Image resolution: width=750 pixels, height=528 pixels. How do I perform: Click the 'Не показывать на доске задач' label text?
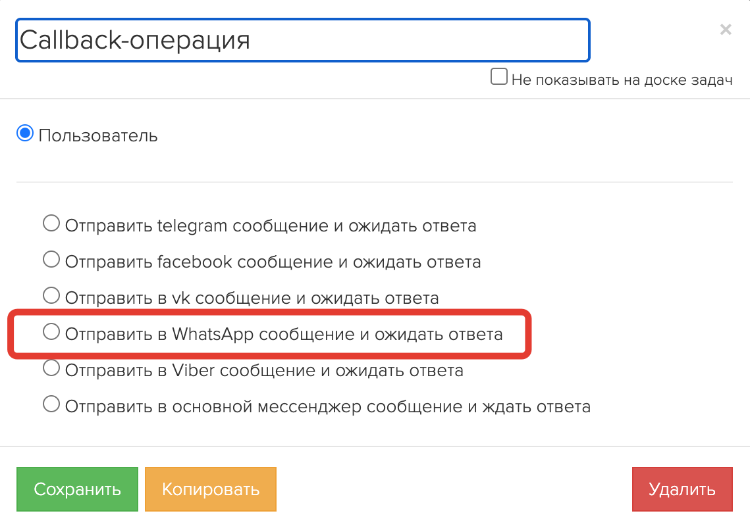pyautogui.click(x=622, y=80)
